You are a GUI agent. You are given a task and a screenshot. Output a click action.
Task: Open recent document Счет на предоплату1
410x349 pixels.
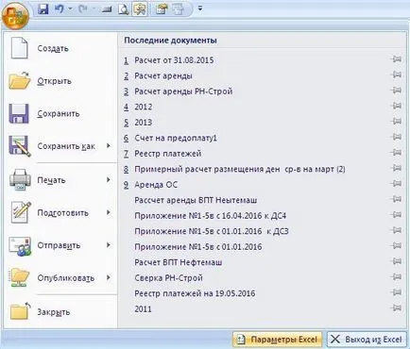pyautogui.click(x=176, y=138)
